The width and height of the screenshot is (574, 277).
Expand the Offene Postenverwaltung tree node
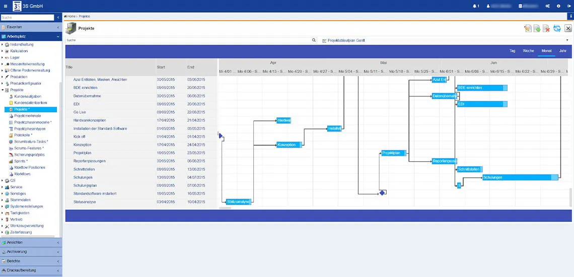click(x=2, y=71)
